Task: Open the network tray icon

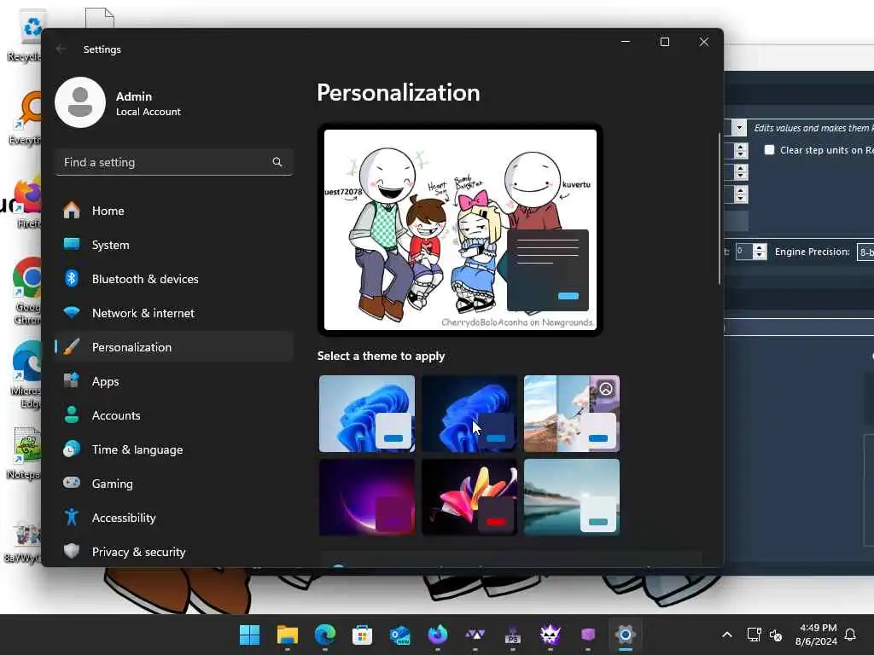Action: click(x=755, y=635)
